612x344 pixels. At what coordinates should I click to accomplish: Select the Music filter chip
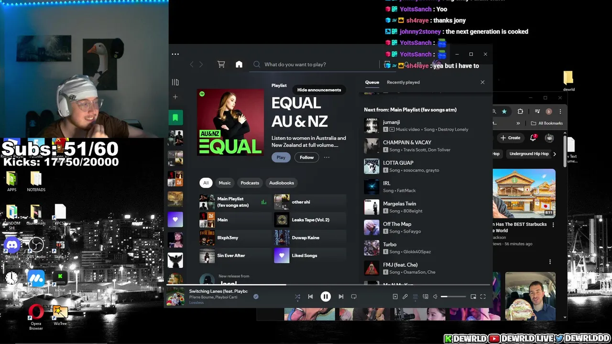224,183
